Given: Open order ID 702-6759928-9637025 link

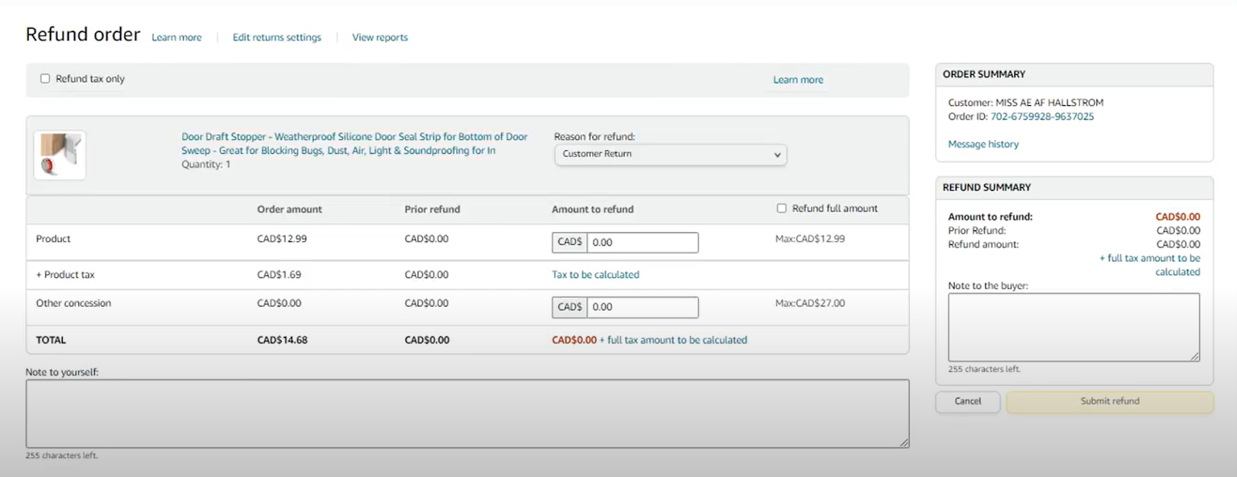Looking at the screenshot, I should coord(1042,117).
